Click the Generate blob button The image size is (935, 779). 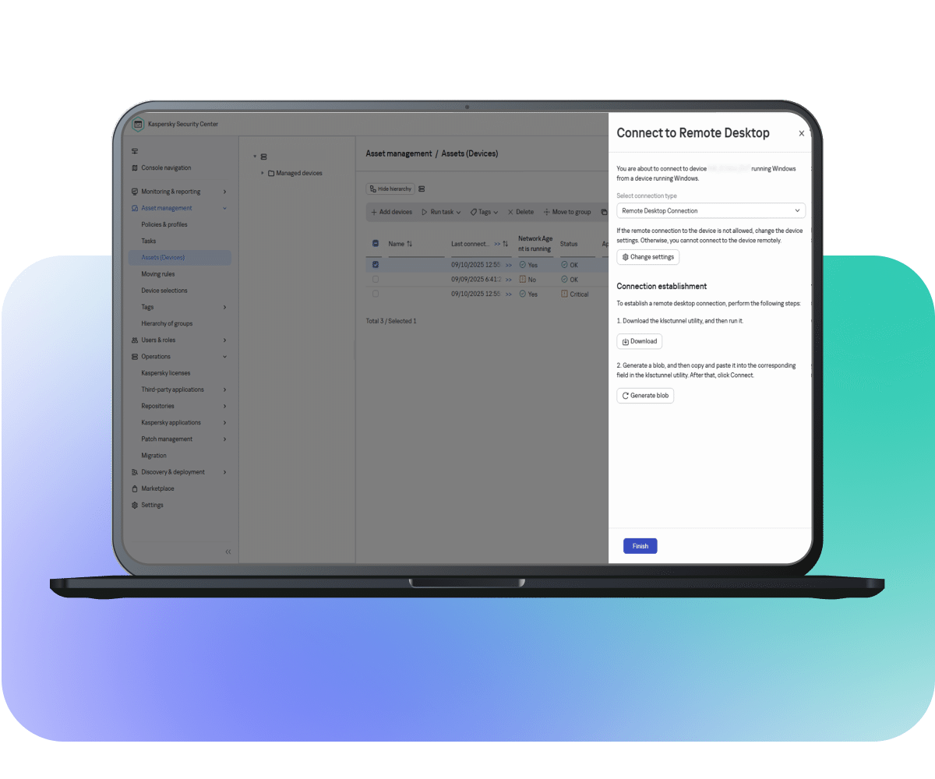[x=645, y=396]
